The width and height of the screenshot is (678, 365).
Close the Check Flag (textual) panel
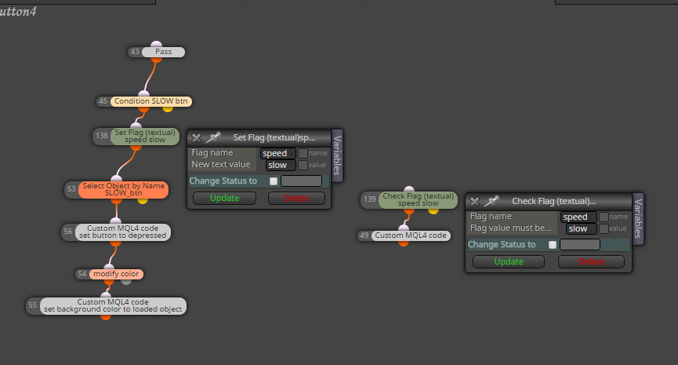click(x=475, y=201)
